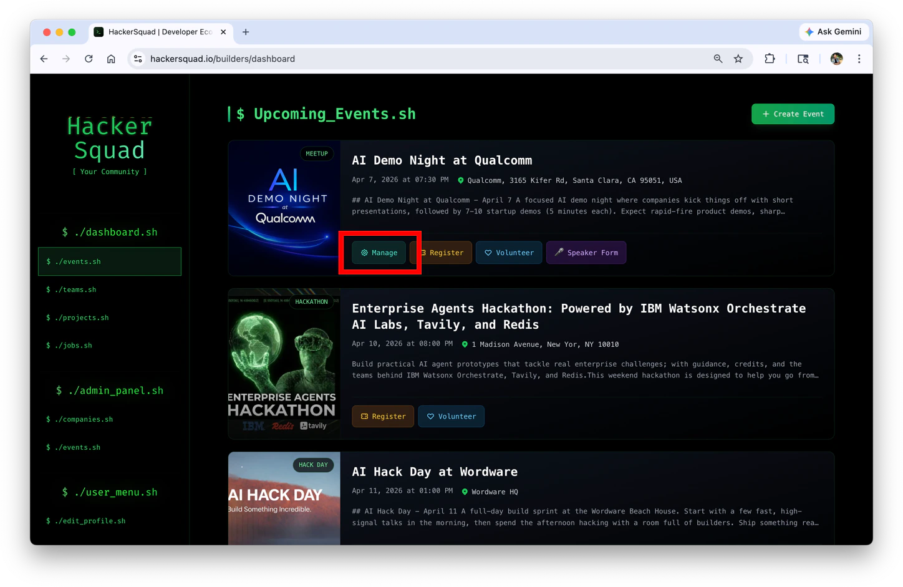Open Chrome three-dot menu
Image resolution: width=903 pixels, height=587 pixels.
859,59
